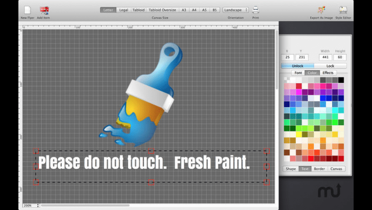
Task: Switch to the Border tab
Action: [319, 169]
